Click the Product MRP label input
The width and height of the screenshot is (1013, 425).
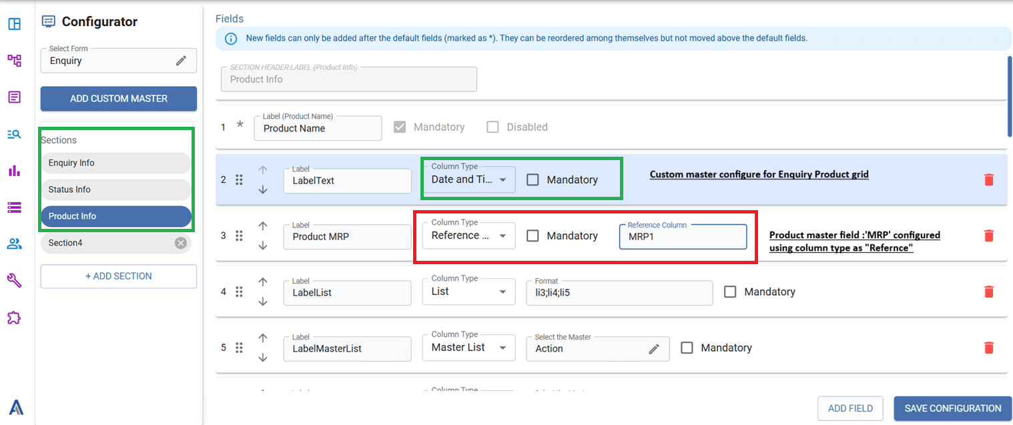pos(347,237)
